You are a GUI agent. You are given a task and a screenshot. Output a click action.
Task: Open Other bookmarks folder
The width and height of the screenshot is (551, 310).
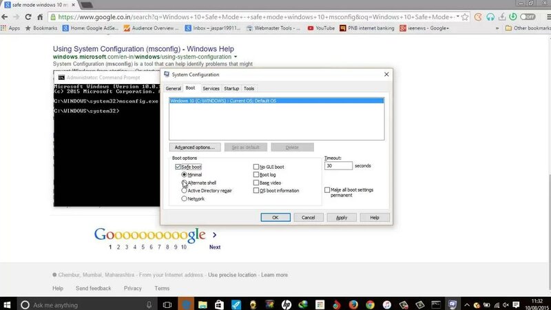point(528,28)
